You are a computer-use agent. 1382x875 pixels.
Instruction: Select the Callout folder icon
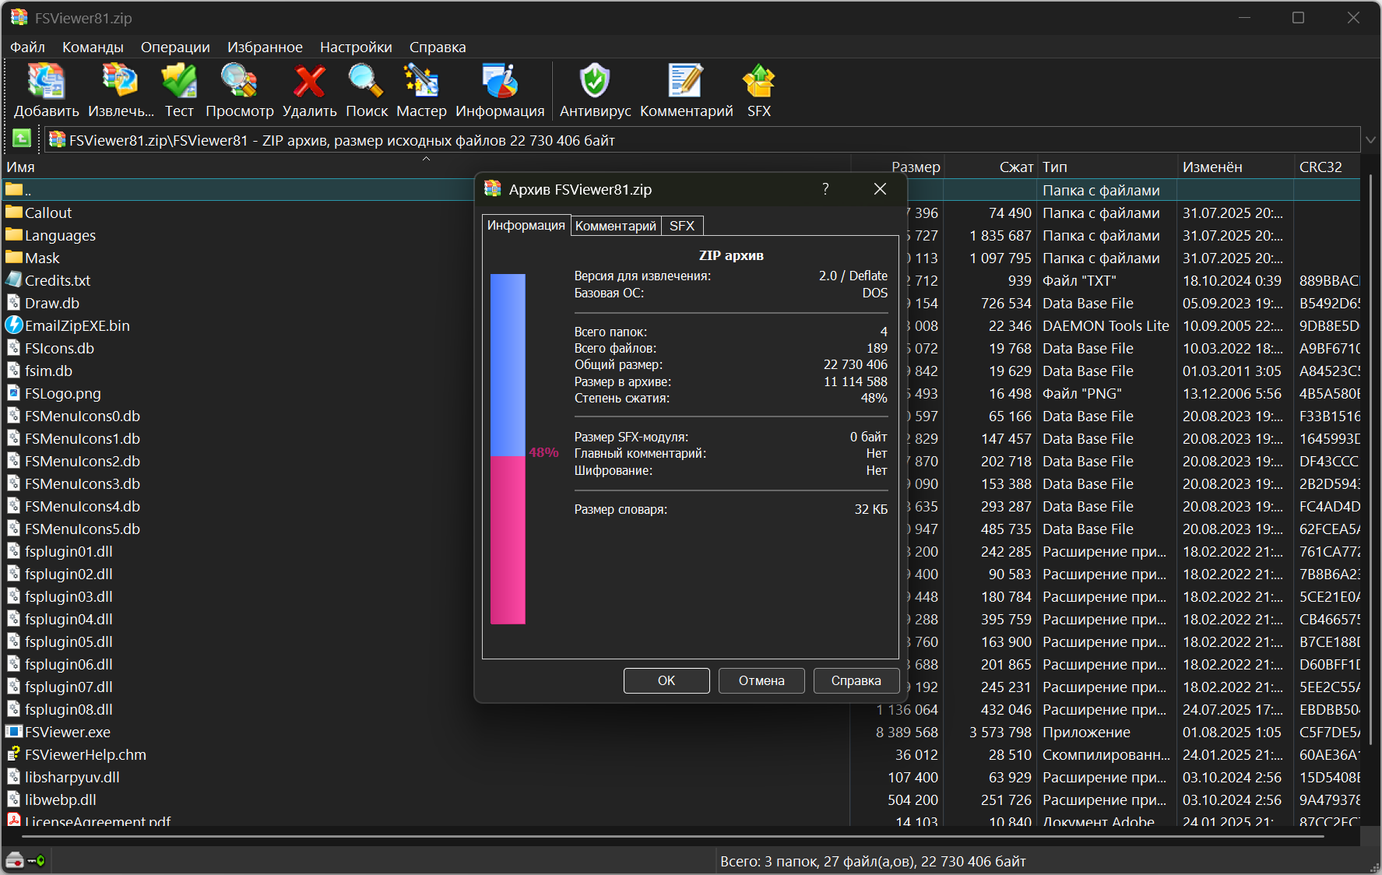click(x=14, y=213)
